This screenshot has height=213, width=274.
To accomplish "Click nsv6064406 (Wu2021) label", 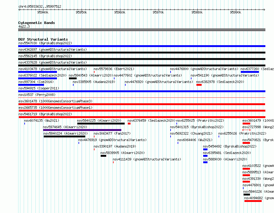I will point(195,140).
